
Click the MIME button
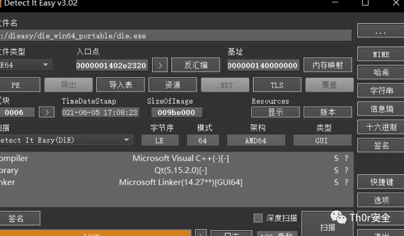tap(381, 54)
